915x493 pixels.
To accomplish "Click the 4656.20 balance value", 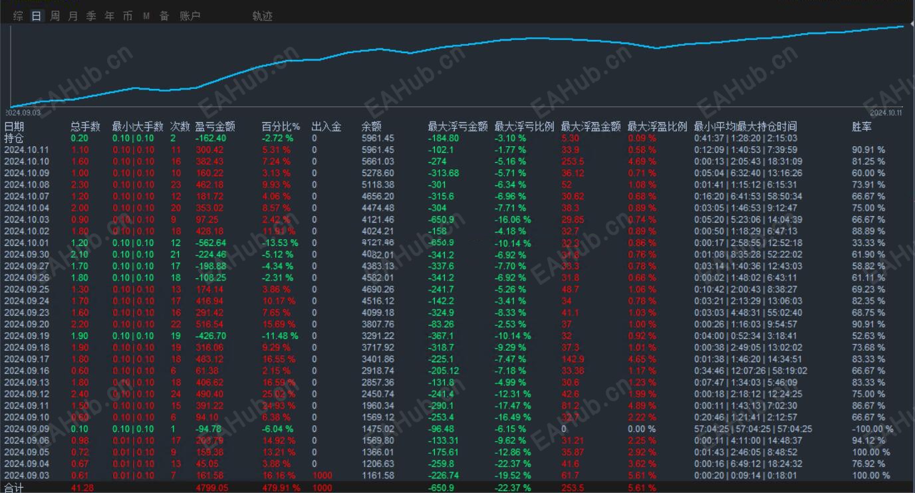I will pos(378,197).
